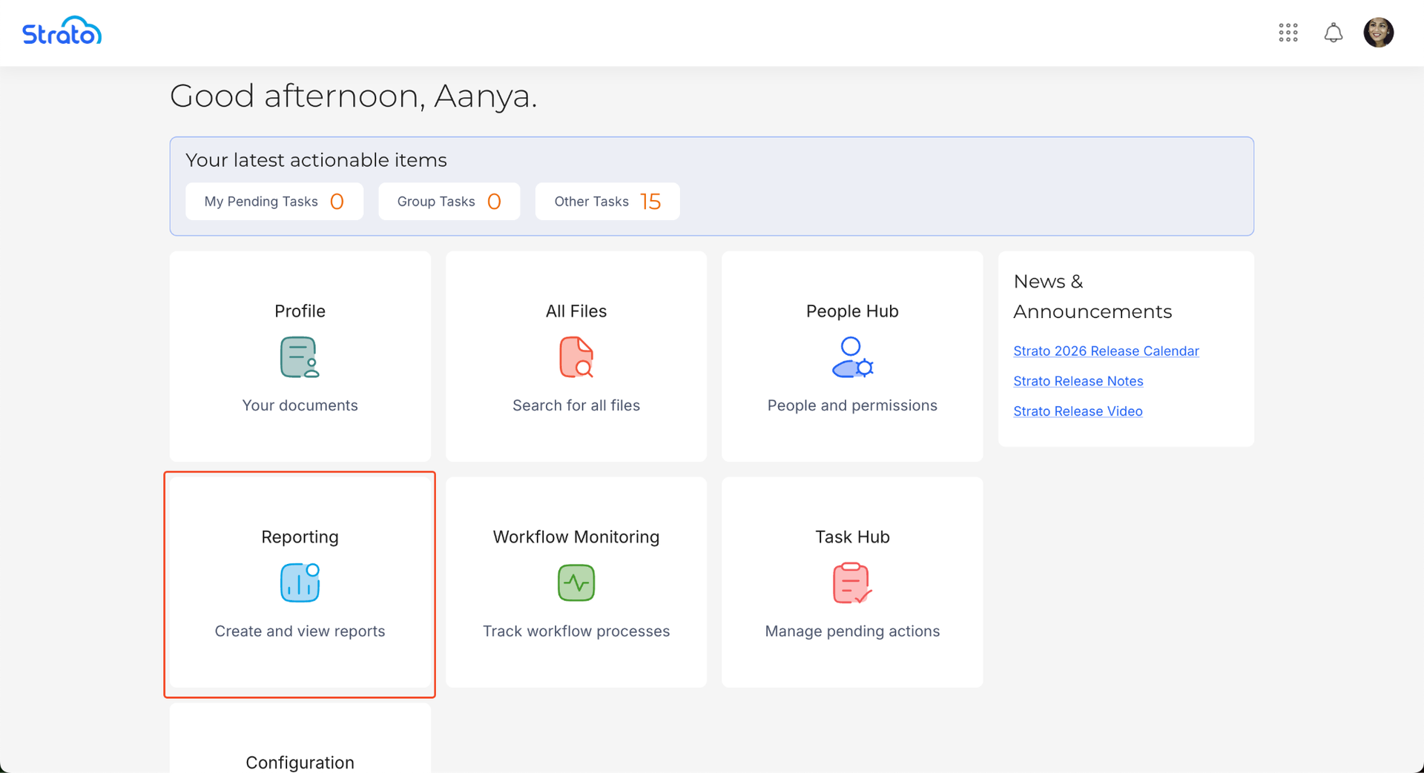Image resolution: width=1424 pixels, height=773 pixels.
Task: Open the notifications bell
Action: coord(1333,33)
